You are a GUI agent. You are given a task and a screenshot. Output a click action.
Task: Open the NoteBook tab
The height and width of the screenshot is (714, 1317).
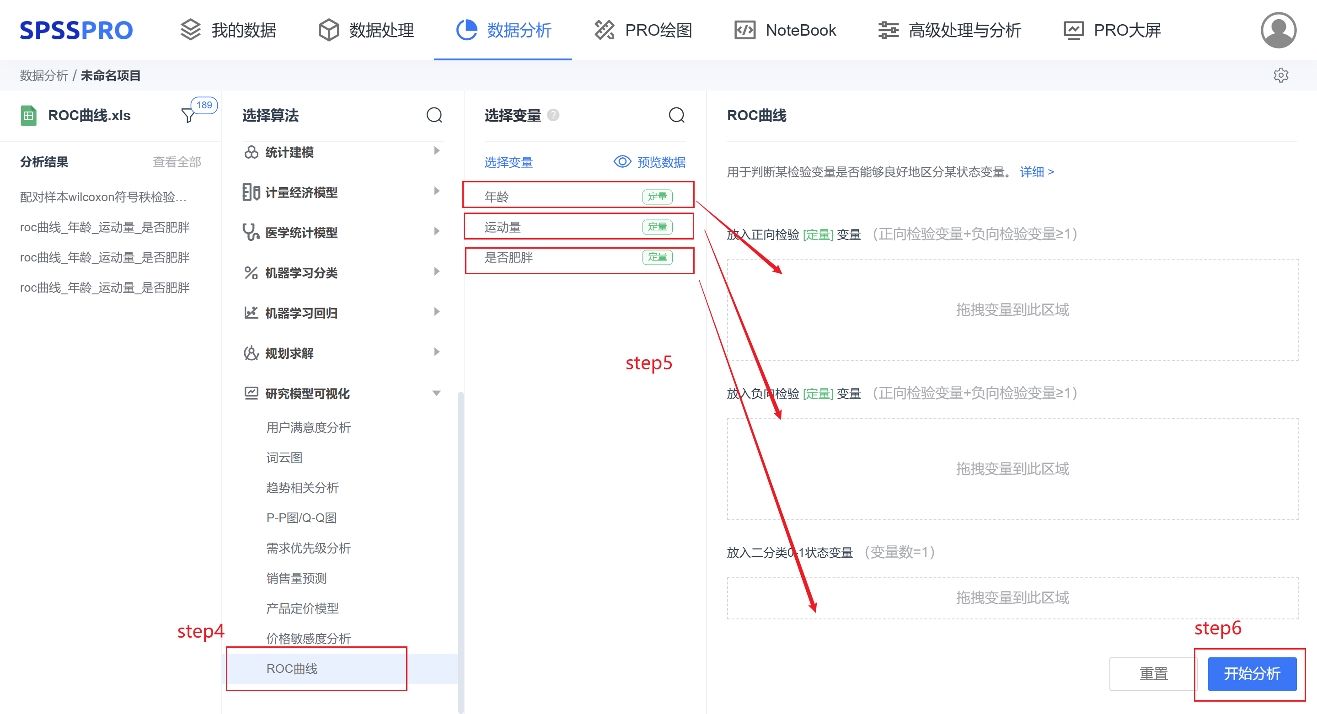pyautogui.click(x=785, y=30)
